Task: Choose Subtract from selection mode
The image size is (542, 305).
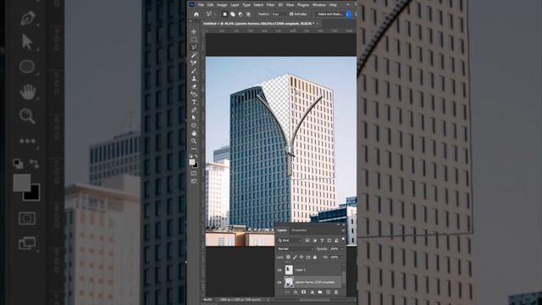Action: click(x=241, y=14)
